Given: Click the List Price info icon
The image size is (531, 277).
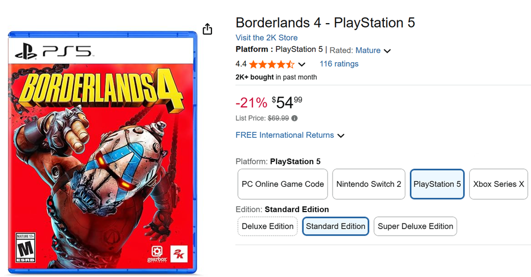Looking at the screenshot, I should (x=294, y=118).
